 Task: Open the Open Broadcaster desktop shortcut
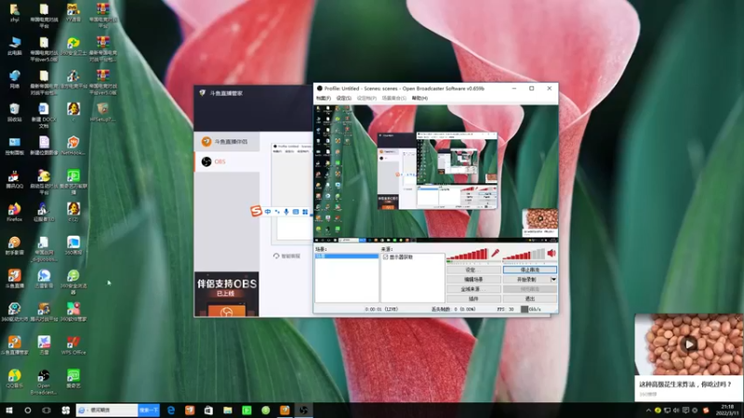coord(44,382)
